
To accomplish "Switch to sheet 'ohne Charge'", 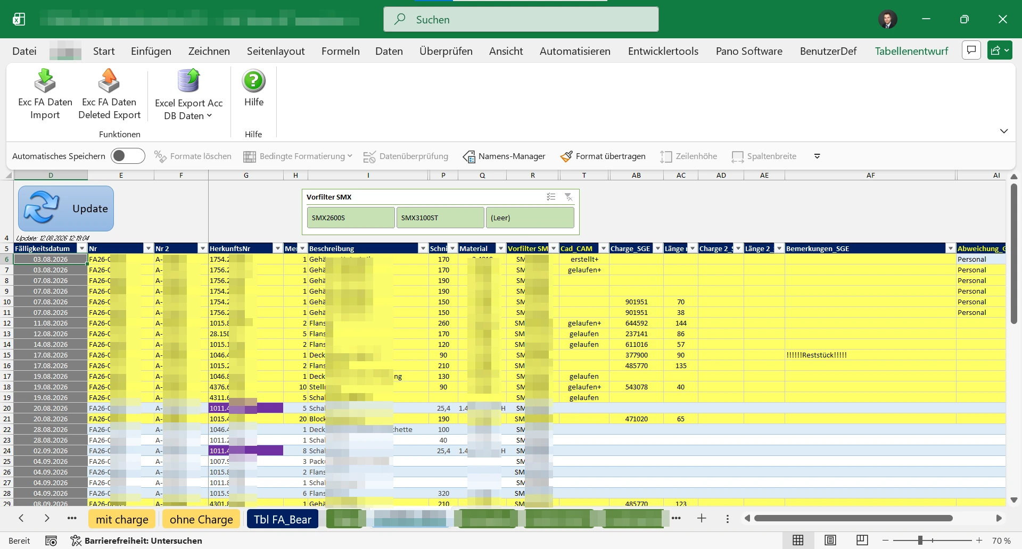I will tap(201, 519).
